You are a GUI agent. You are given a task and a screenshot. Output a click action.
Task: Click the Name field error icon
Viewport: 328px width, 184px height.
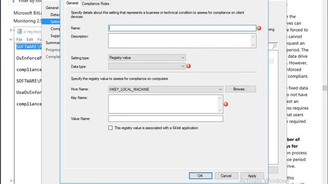(x=259, y=28)
